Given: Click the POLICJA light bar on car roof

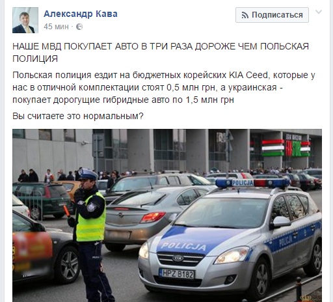Looking at the screenshot, I should click(x=252, y=183).
